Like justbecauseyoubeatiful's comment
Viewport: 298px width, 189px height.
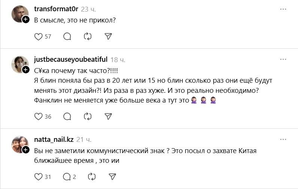pyautogui.click(x=38, y=116)
